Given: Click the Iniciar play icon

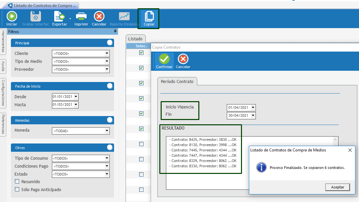Looking at the screenshot, I should [12, 17].
